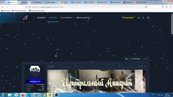Open forum private messages envelope
Image resolution: width=173 pixels, height=97 pixels.
coord(139,18)
